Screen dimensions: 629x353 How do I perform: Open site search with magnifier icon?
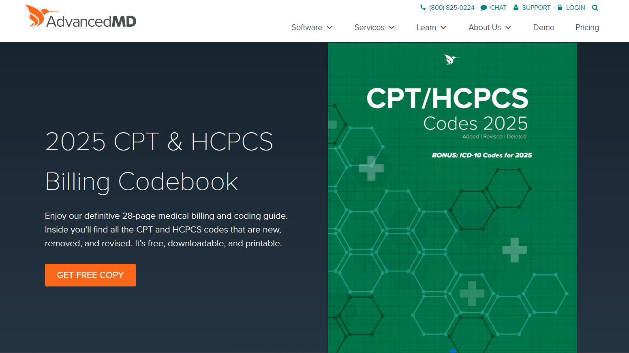tap(595, 8)
